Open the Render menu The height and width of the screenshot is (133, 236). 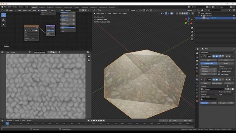15,7
